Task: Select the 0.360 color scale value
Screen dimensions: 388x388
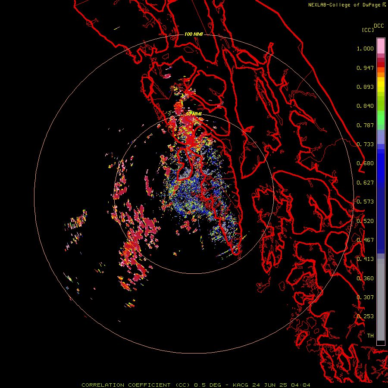Action: coord(365,278)
